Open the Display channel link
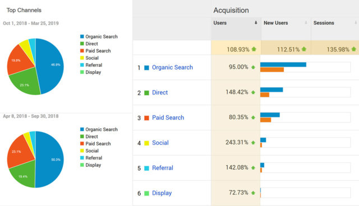 tap(162, 193)
